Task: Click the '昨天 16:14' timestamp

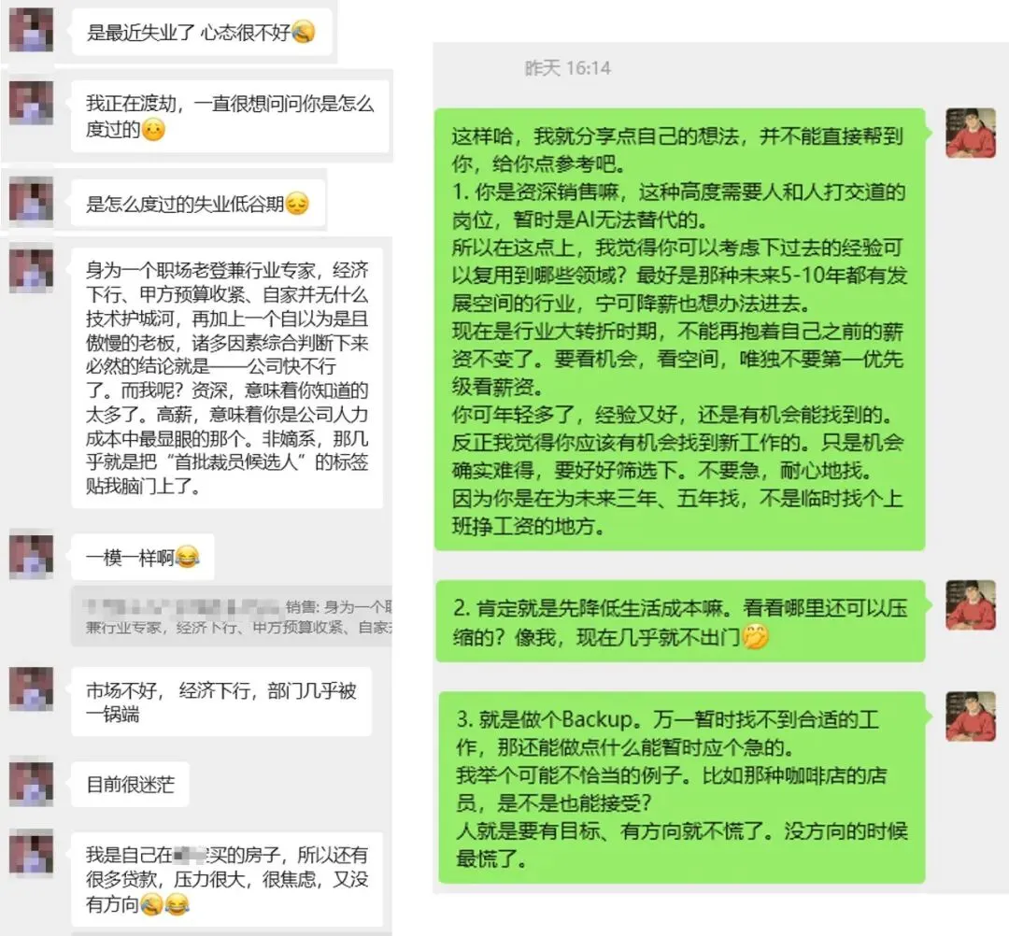Action: pyautogui.click(x=568, y=68)
